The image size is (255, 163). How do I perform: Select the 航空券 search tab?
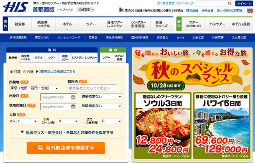tap(13, 58)
